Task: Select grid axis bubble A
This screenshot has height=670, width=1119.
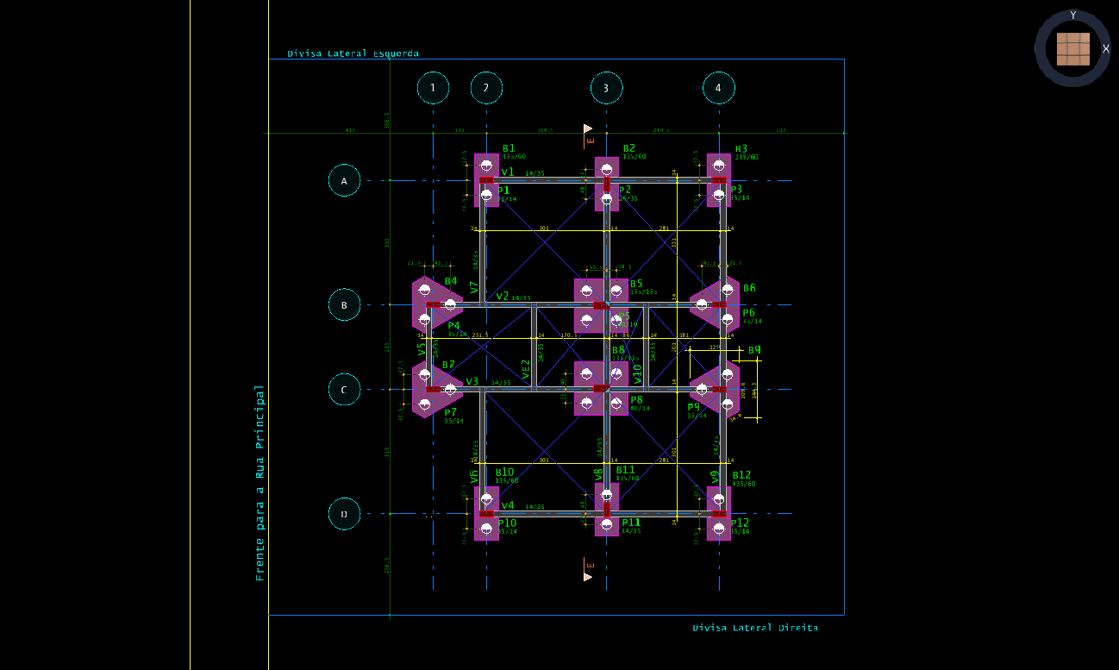Action: [x=344, y=181]
